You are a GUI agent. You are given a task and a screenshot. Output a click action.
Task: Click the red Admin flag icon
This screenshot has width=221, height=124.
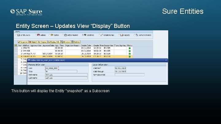pyautogui.click(x=38, y=35)
